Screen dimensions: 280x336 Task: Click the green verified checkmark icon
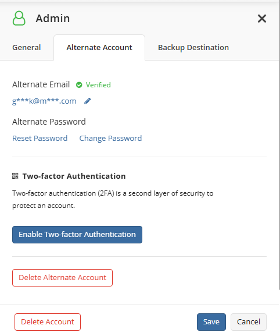pyautogui.click(x=79, y=85)
